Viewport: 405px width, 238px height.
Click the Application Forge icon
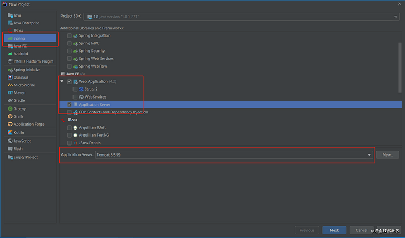10,124
